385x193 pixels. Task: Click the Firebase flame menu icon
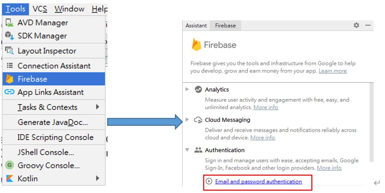9,79
